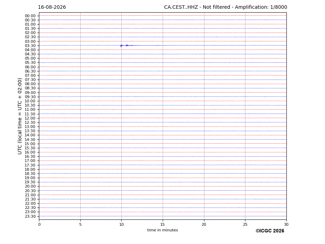Click the x-axis tick label 20
The image size is (325, 244).
(204, 224)
